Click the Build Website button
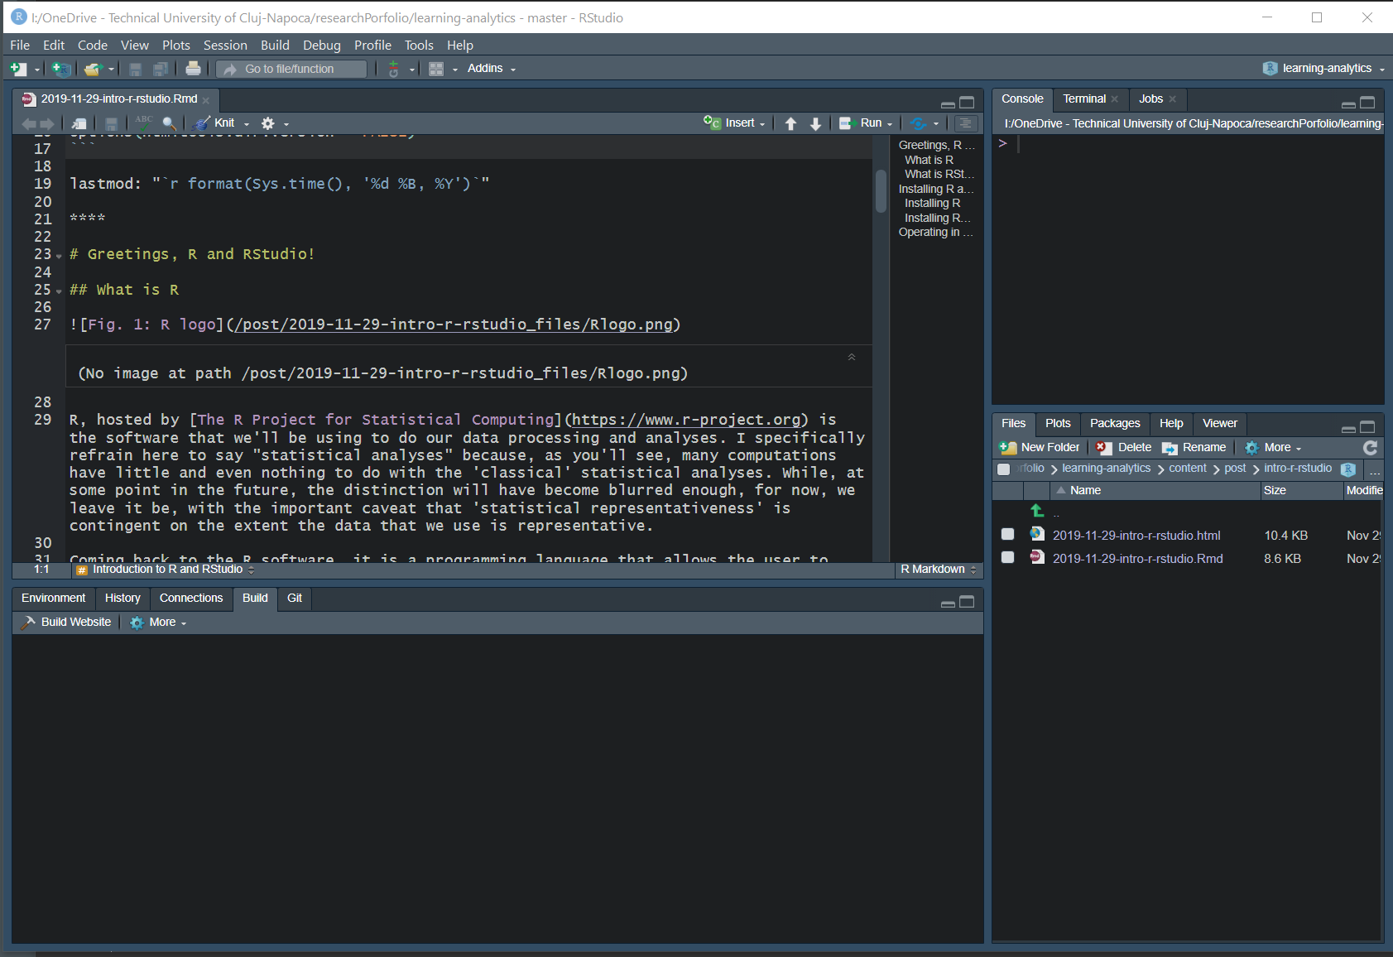This screenshot has width=1393, height=957. tap(67, 623)
